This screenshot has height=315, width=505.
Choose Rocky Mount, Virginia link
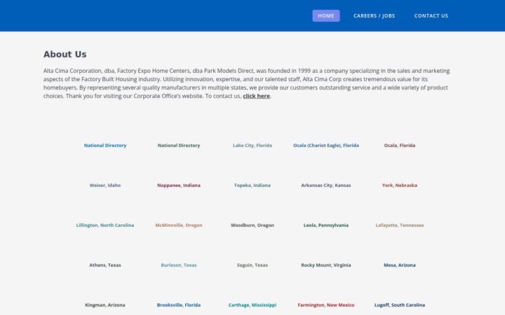coord(326,265)
